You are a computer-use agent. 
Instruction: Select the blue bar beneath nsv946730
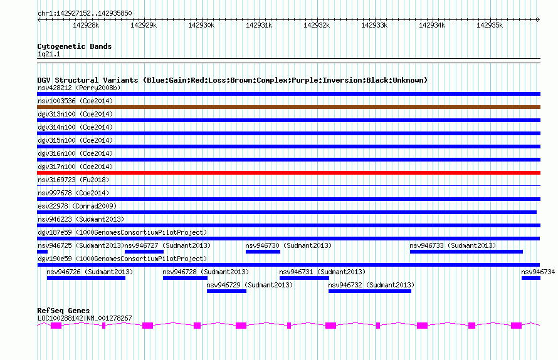coord(263,252)
